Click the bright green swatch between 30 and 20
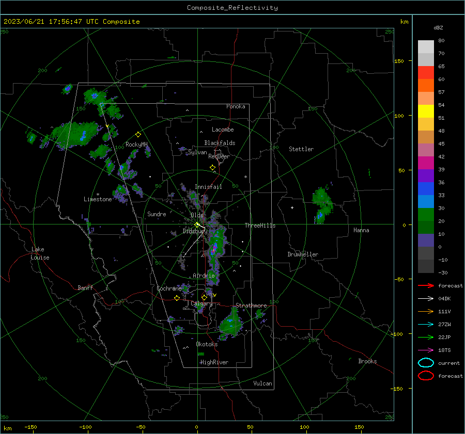The height and width of the screenshot is (434, 465). (x=426, y=215)
